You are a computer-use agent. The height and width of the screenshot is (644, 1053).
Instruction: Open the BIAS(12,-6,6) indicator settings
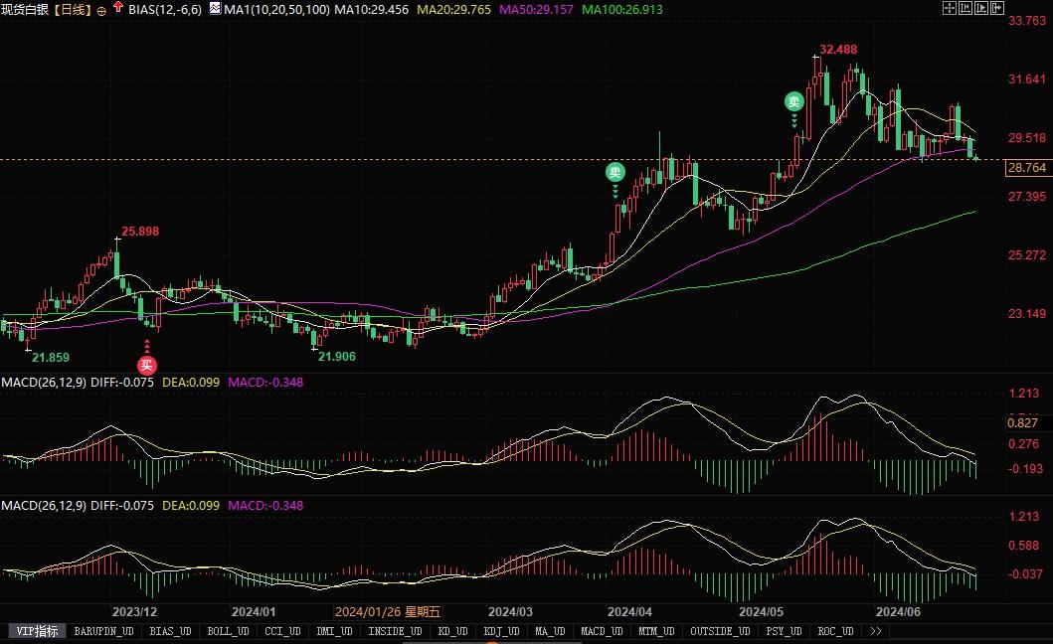point(165,10)
